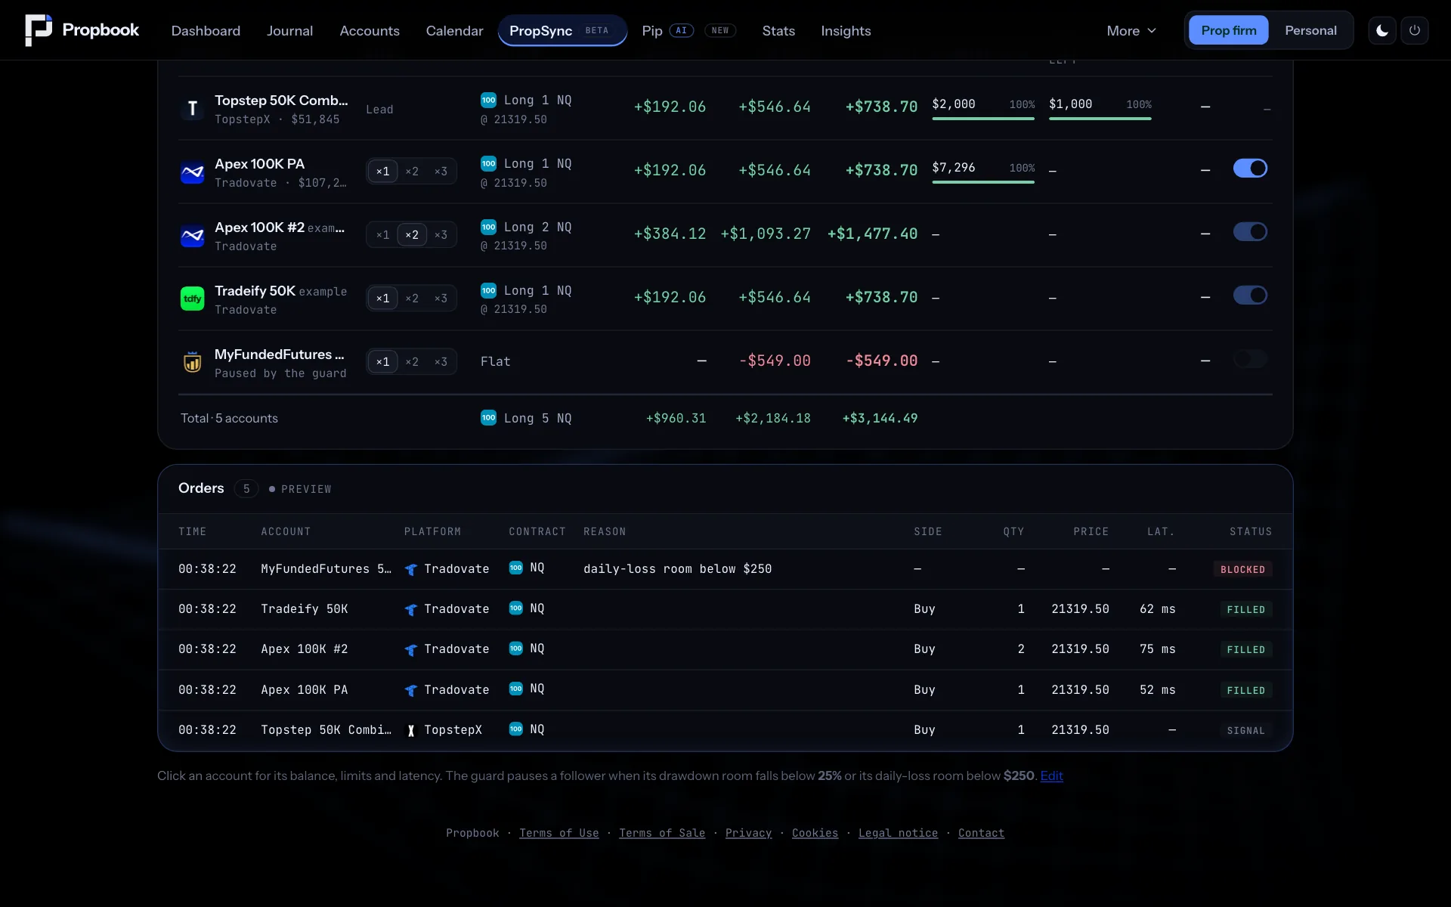The height and width of the screenshot is (907, 1451).
Task: Click NQ contract badge in MyFundedFutures order
Action: [516, 568]
